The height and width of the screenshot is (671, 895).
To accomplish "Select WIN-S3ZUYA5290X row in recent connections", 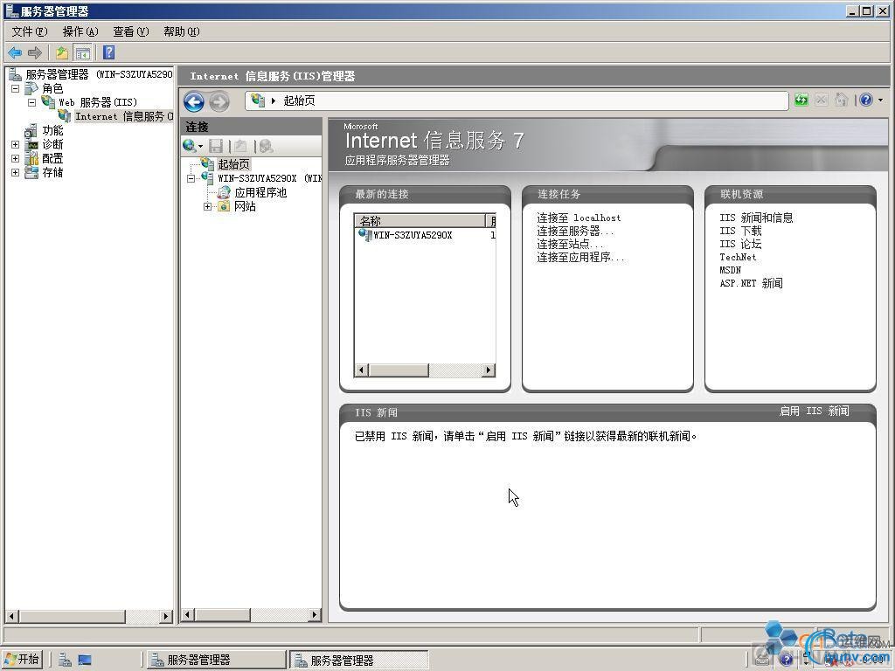I will point(425,234).
